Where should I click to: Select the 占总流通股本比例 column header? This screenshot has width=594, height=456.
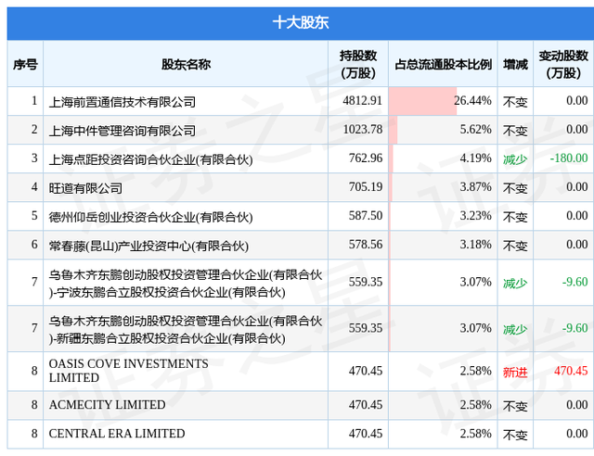point(443,64)
